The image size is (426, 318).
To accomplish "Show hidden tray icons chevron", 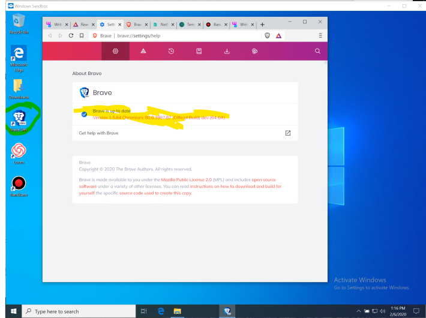I will tap(359, 311).
